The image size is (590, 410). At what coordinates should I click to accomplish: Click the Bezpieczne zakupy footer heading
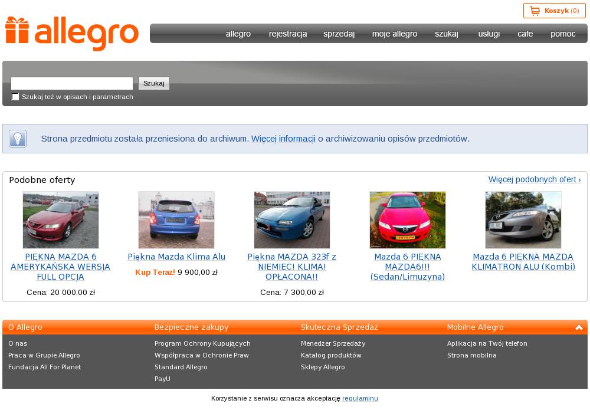192,327
